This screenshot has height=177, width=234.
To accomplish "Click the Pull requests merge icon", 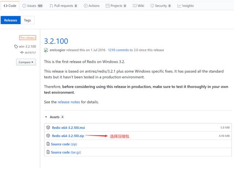I will (51, 6).
